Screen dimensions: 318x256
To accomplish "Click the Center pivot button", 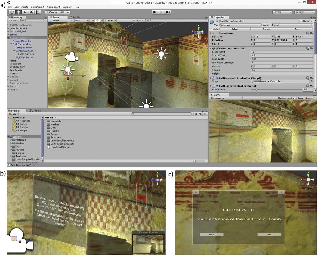I will (52, 12).
